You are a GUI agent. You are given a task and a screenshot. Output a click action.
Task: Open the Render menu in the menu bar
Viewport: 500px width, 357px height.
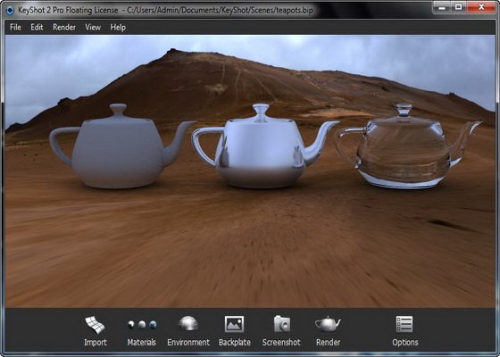(x=64, y=28)
